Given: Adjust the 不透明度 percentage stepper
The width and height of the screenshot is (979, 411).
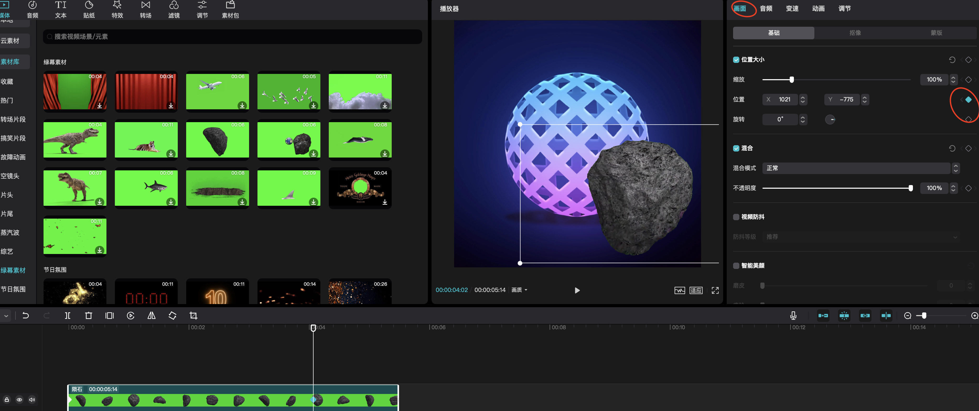Looking at the screenshot, I should click(953, 188).
